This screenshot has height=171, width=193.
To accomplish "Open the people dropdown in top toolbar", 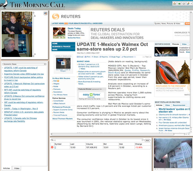I will 189,3.
